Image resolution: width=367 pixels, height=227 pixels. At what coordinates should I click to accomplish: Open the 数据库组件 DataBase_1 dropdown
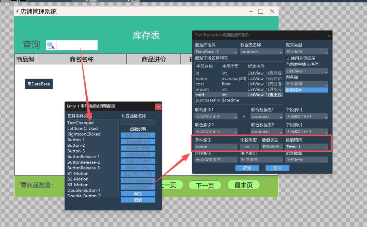pyautogui.click(x=216, y=52)
